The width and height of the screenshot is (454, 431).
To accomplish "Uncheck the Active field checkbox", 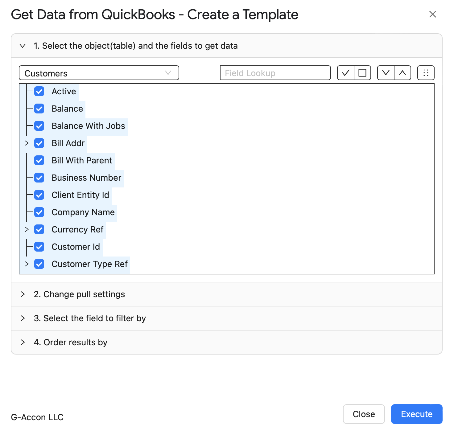I will coord(39,91).
